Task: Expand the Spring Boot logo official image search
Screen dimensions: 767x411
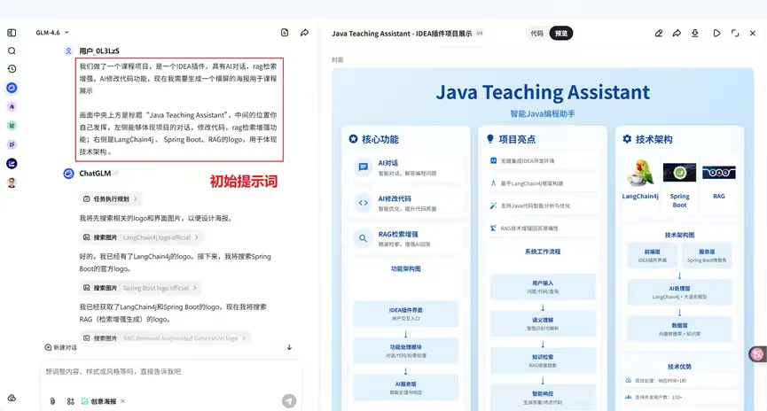Action: (x=140, y=288)
